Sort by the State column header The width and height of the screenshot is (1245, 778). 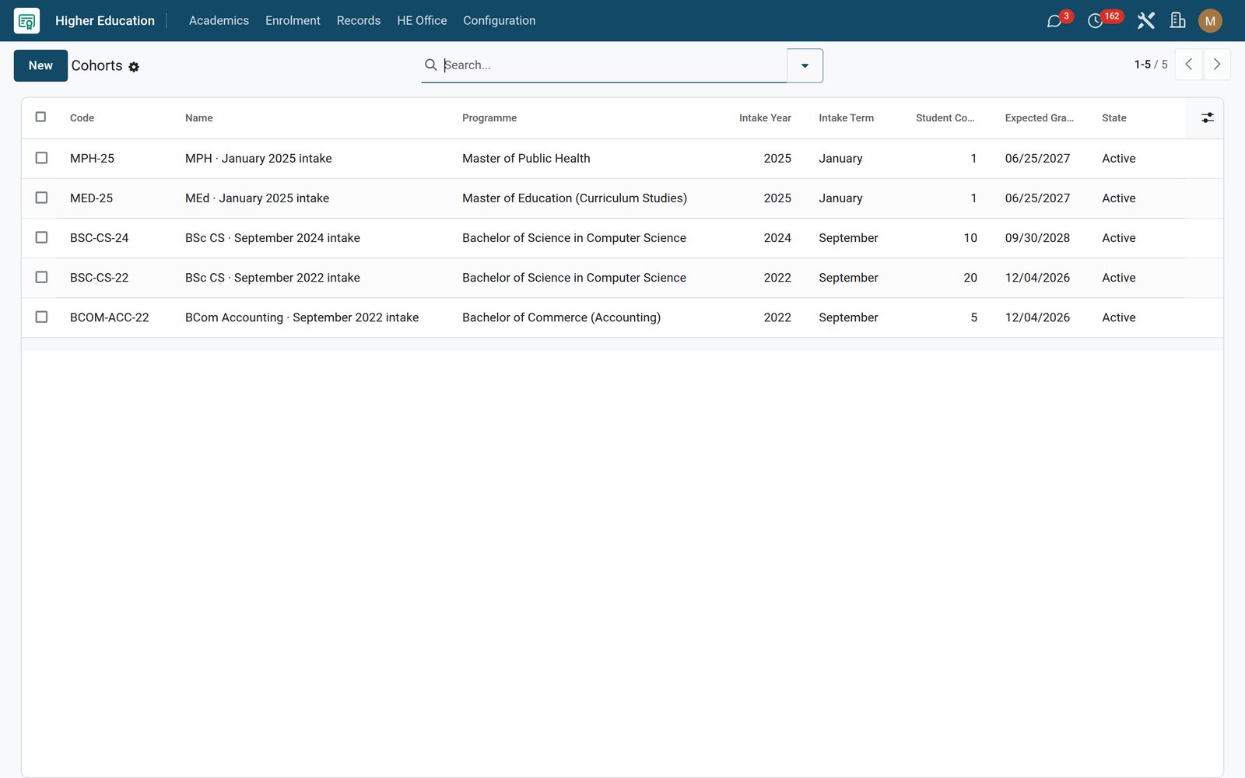[x=1113, y=118]
